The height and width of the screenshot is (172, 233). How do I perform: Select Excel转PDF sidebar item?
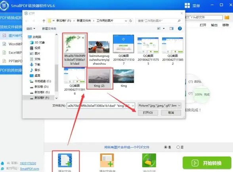pyautogui.click(x=11, y=52)
